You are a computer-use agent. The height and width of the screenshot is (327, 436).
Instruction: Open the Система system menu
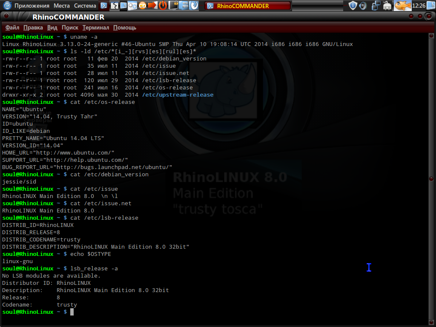tap(85, 6)
